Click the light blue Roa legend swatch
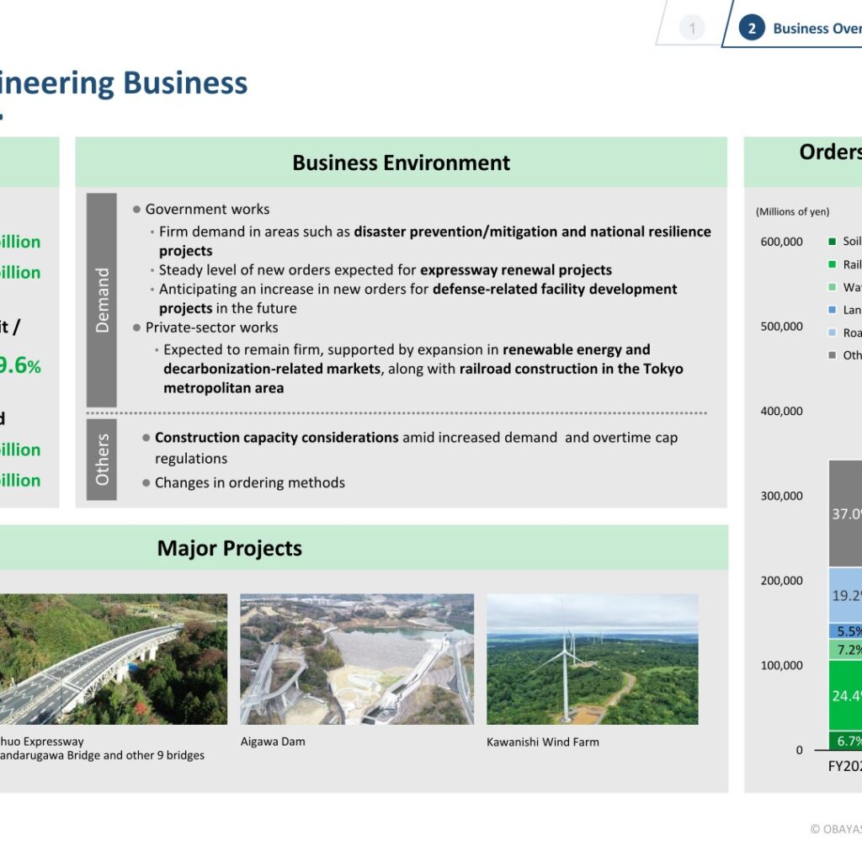Image resolution: width=862 pixels, height=862 pixels. click(x=833, y=333)
